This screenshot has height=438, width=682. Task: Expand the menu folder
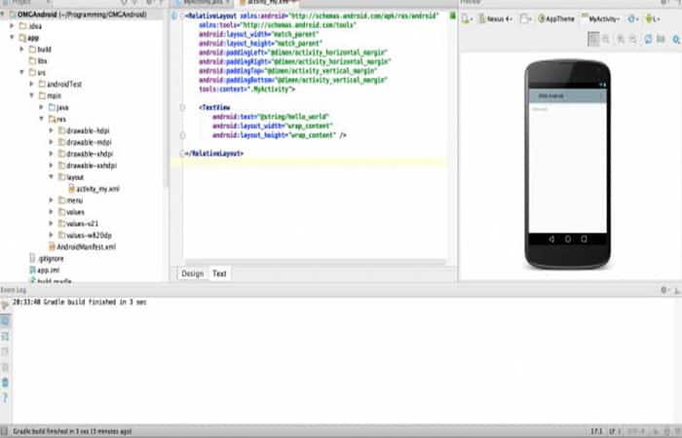51,201
